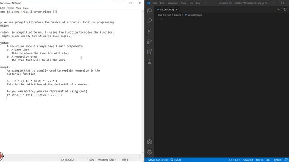Screen dimensions: 289x162
Task: Open the Extensions view
Action: pos(149,52)
